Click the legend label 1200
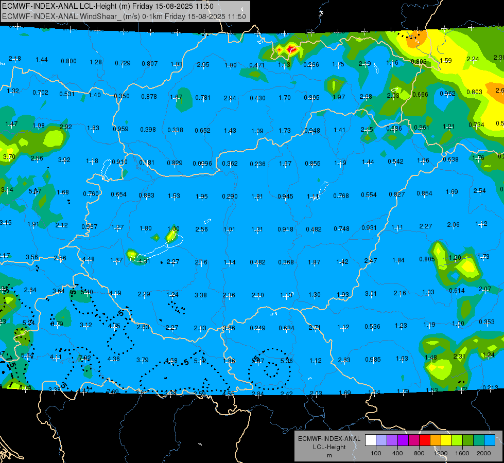Image resolution: width=504 pixels, height=463 pixels. [441, 453]
